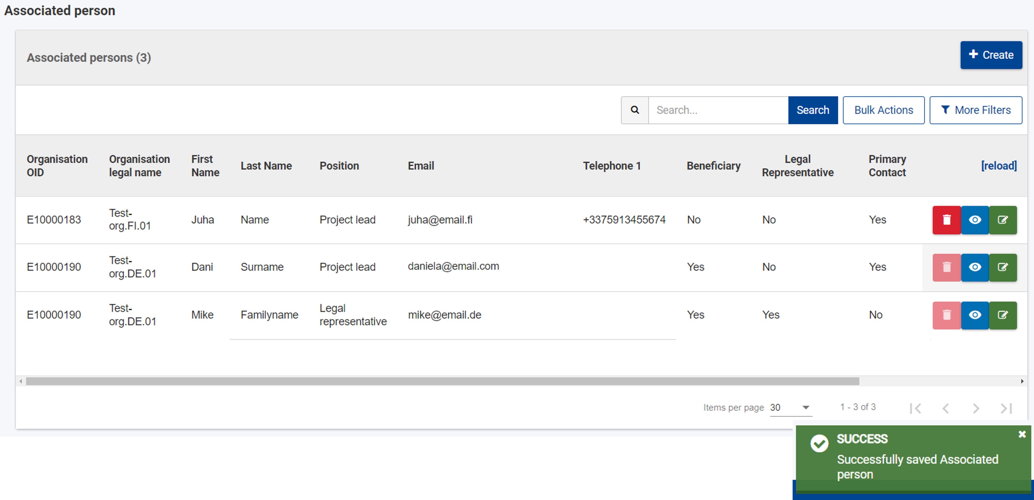Go to last page of results
Viewport: 1034px width, 500px height.
pyautogui.click(x=1006, y=408)
